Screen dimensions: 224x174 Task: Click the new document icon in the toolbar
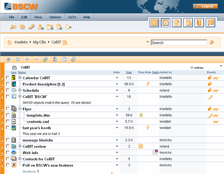(59, 27)
